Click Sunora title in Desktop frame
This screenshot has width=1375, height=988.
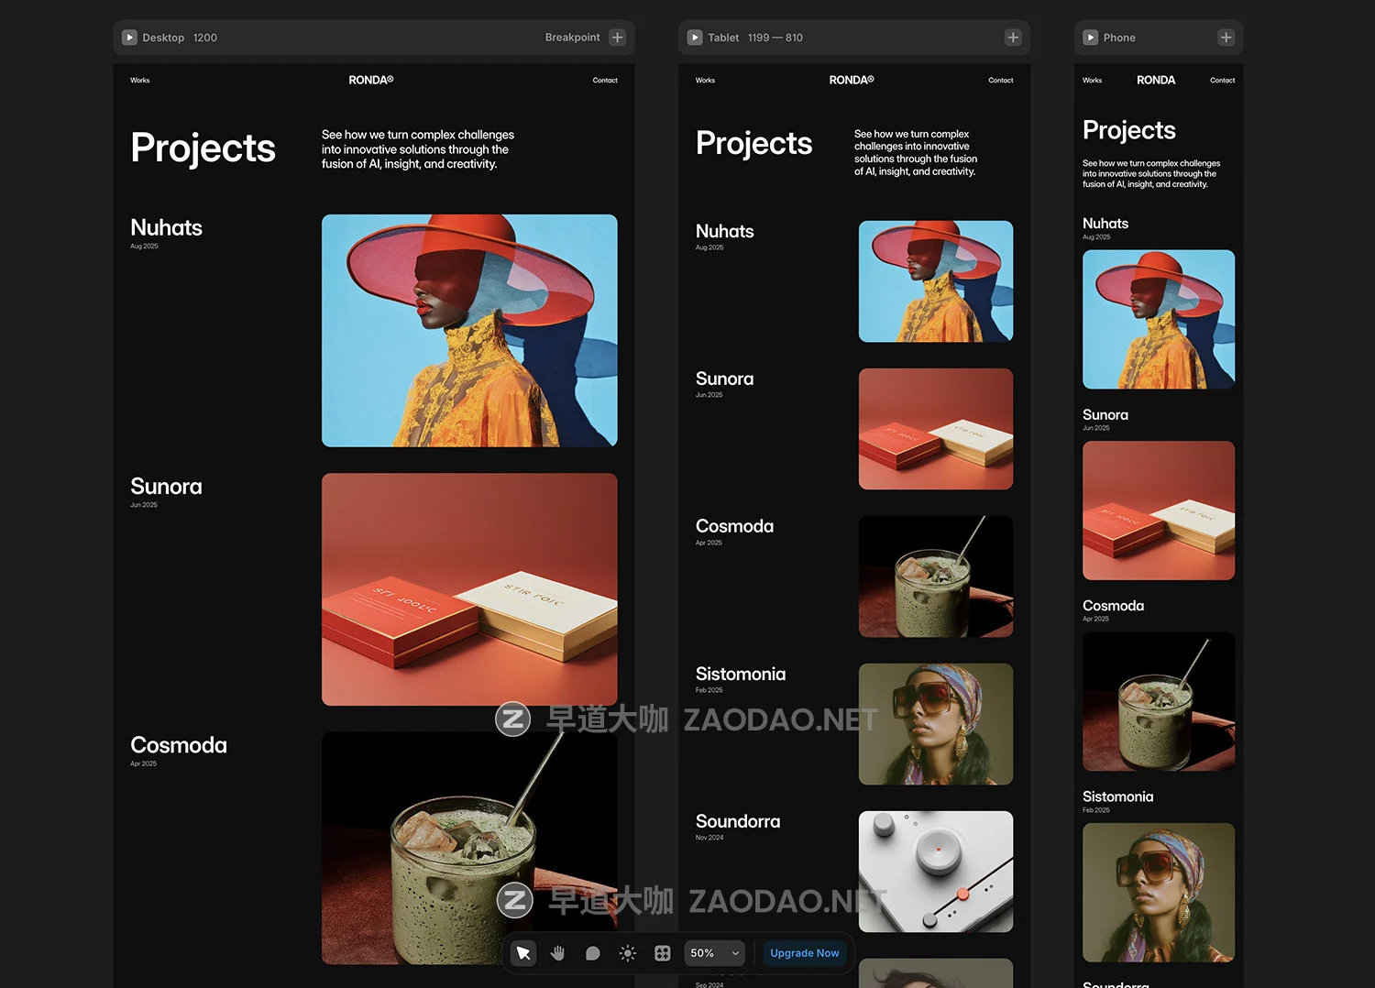[x=166, y=487]
